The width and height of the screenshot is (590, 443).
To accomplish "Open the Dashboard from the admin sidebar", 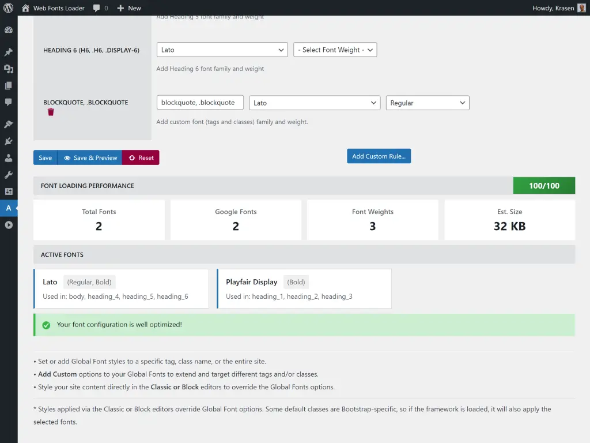I will coord(9,29).
